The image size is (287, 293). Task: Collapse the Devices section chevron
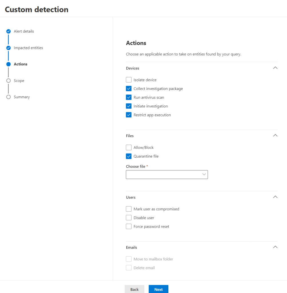(x=275, y=68)
